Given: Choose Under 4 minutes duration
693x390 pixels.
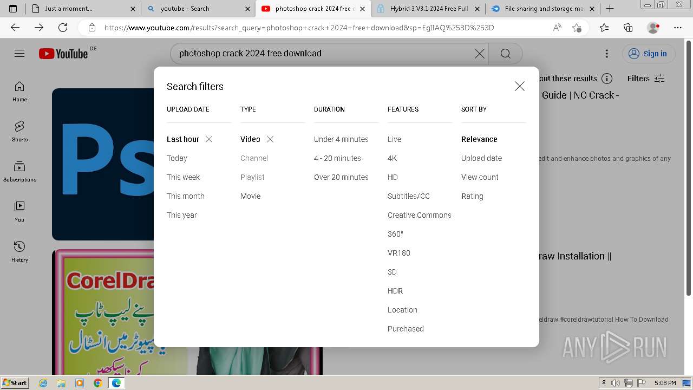Looking at the screenshot, I should [x=341, y=139].
